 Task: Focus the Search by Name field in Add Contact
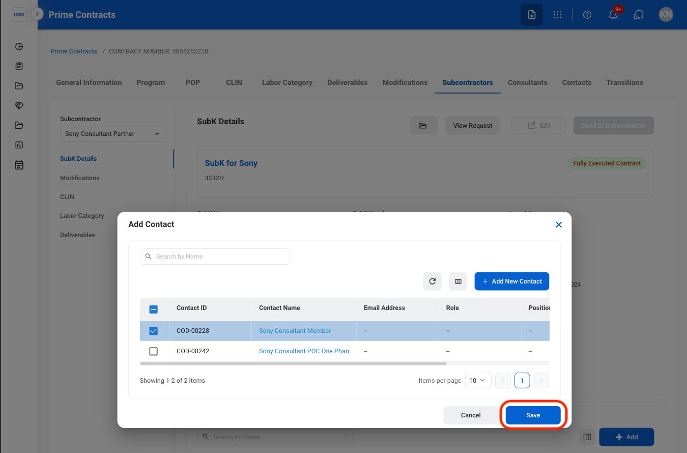(215, 257)
